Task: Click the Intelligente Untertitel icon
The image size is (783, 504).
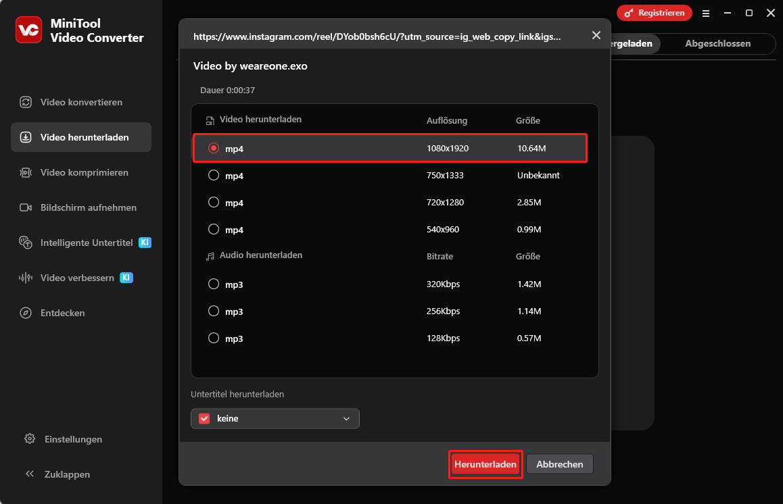Action: tap(26, 243)
